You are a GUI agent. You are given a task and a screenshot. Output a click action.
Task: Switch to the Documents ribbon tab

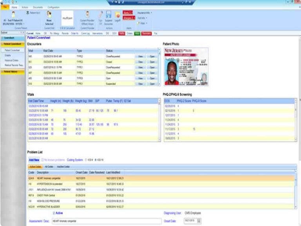pos(38,7)
